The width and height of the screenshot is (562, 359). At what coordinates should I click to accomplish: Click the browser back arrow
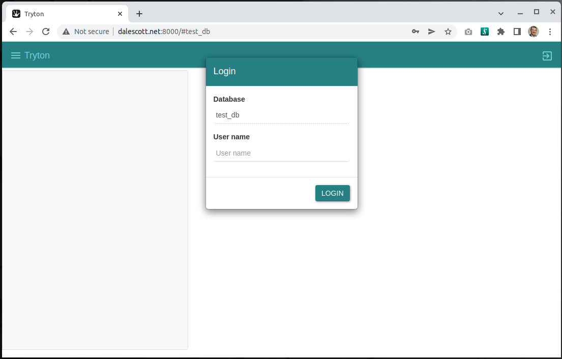point(13,31)
